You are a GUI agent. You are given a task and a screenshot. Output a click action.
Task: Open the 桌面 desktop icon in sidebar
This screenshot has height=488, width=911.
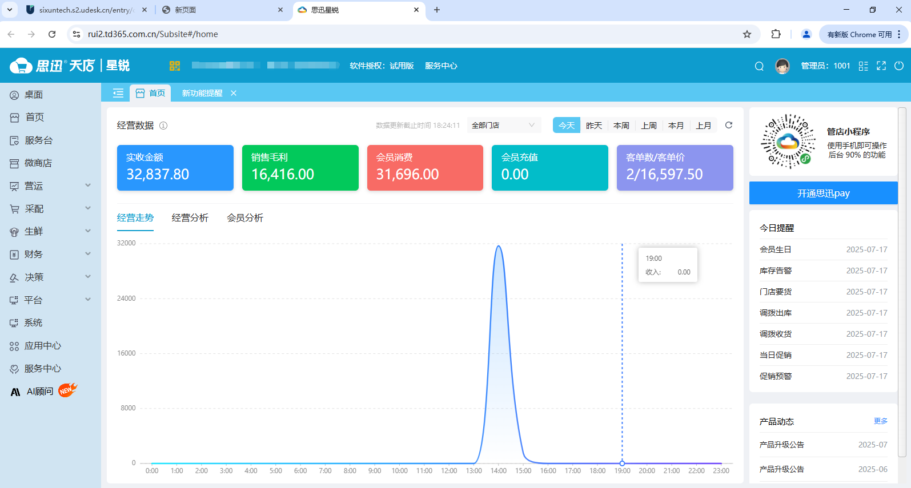point(14,95)
